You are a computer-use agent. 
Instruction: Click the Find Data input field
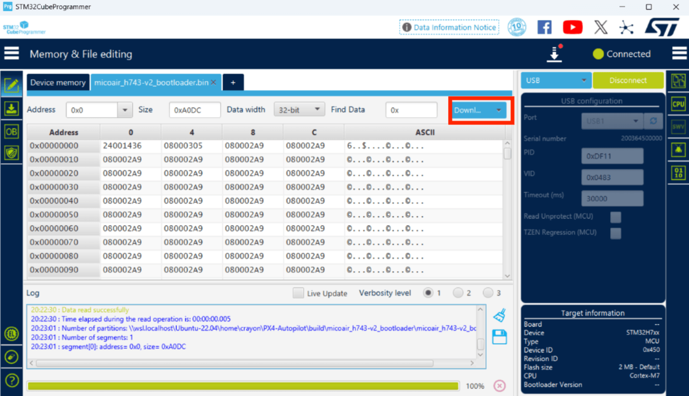[x=411, y=110]
